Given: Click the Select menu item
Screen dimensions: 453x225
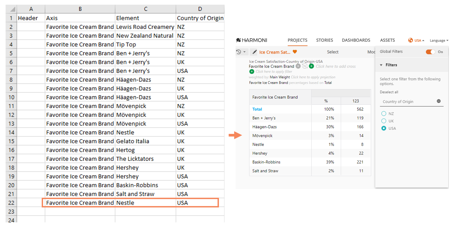Looking at the screenshot, I should click(333, 52).
